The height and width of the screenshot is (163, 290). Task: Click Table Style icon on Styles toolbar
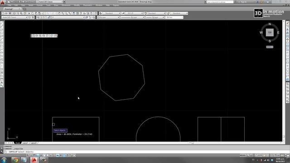pyautogui.click(x=145, y=13)
